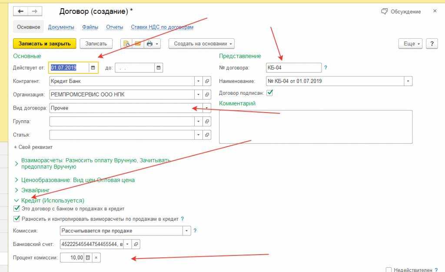445x272 pixels.
Task: Click the send by email envelope icon
Action: pos(138,44)
